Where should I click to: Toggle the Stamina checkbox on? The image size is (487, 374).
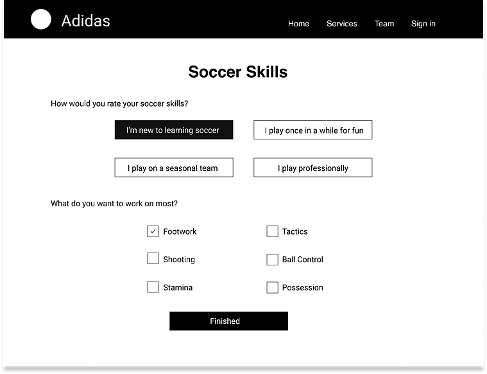[x=153, y=287]
